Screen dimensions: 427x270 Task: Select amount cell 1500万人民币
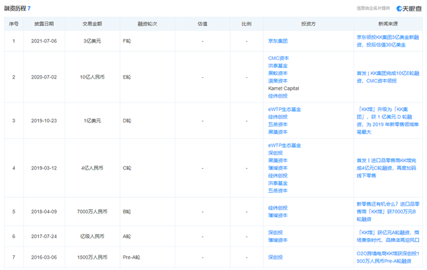pos(92,257)
